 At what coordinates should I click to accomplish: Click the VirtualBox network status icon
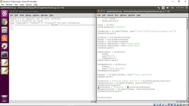(x=160, y=105)
